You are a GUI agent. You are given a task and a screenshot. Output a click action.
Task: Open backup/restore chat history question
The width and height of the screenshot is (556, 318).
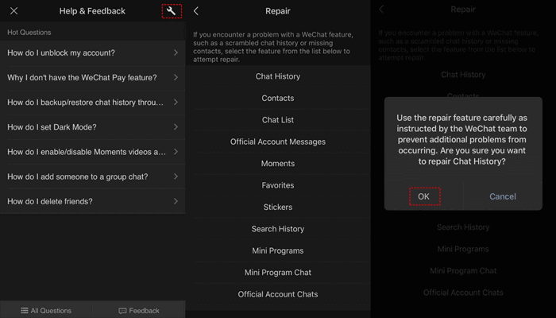pyautogui.click(x=92, y=103)
